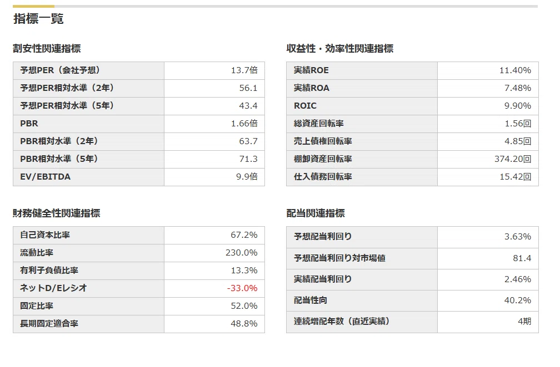Select the 割安性関連指標 section heading
The height and width of the screenshot is (367, 560).
pyautogui.click(x=47, y=48)
